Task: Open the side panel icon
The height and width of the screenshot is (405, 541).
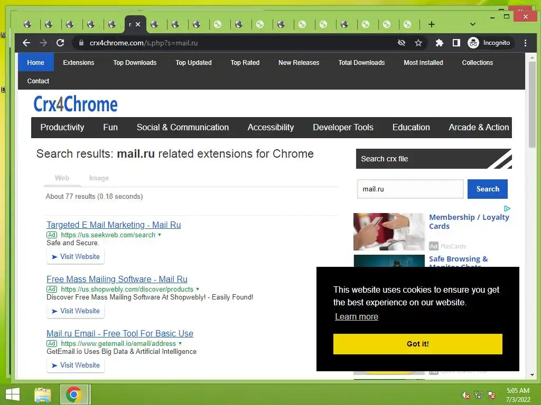Action: [456, 43]
